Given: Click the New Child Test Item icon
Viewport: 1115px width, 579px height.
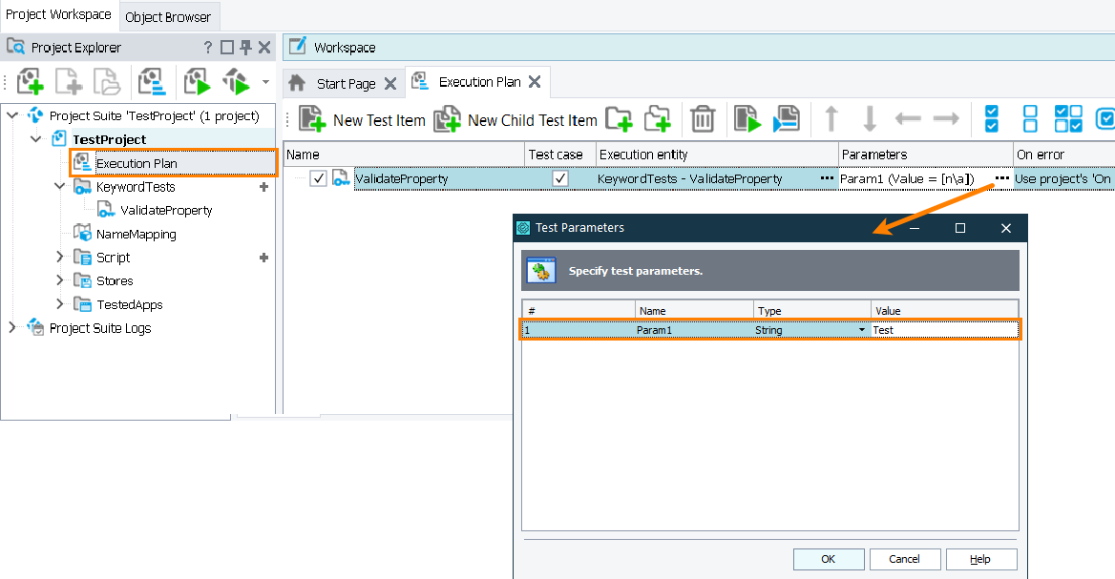Looking at the screenshot, I should click(448, 119).
